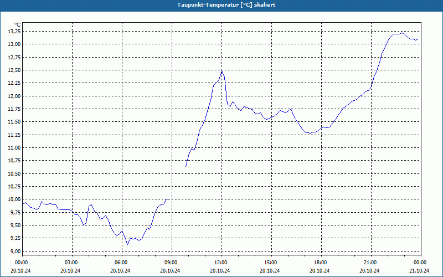Click the 09:00 time axis label
Image resolution: width=443 pixels, height=277 pixels.
point(172,263)
